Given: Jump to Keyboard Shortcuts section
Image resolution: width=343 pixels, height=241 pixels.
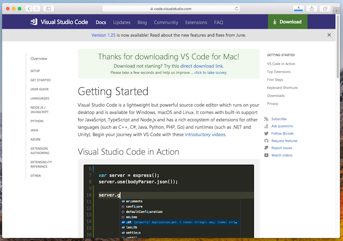Looking at the screenshot, I should [282, 88].
